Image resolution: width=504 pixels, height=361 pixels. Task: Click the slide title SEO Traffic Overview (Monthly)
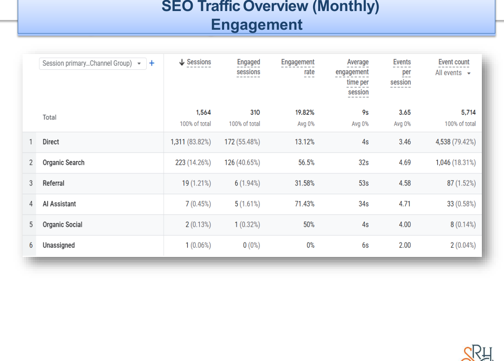271,6
